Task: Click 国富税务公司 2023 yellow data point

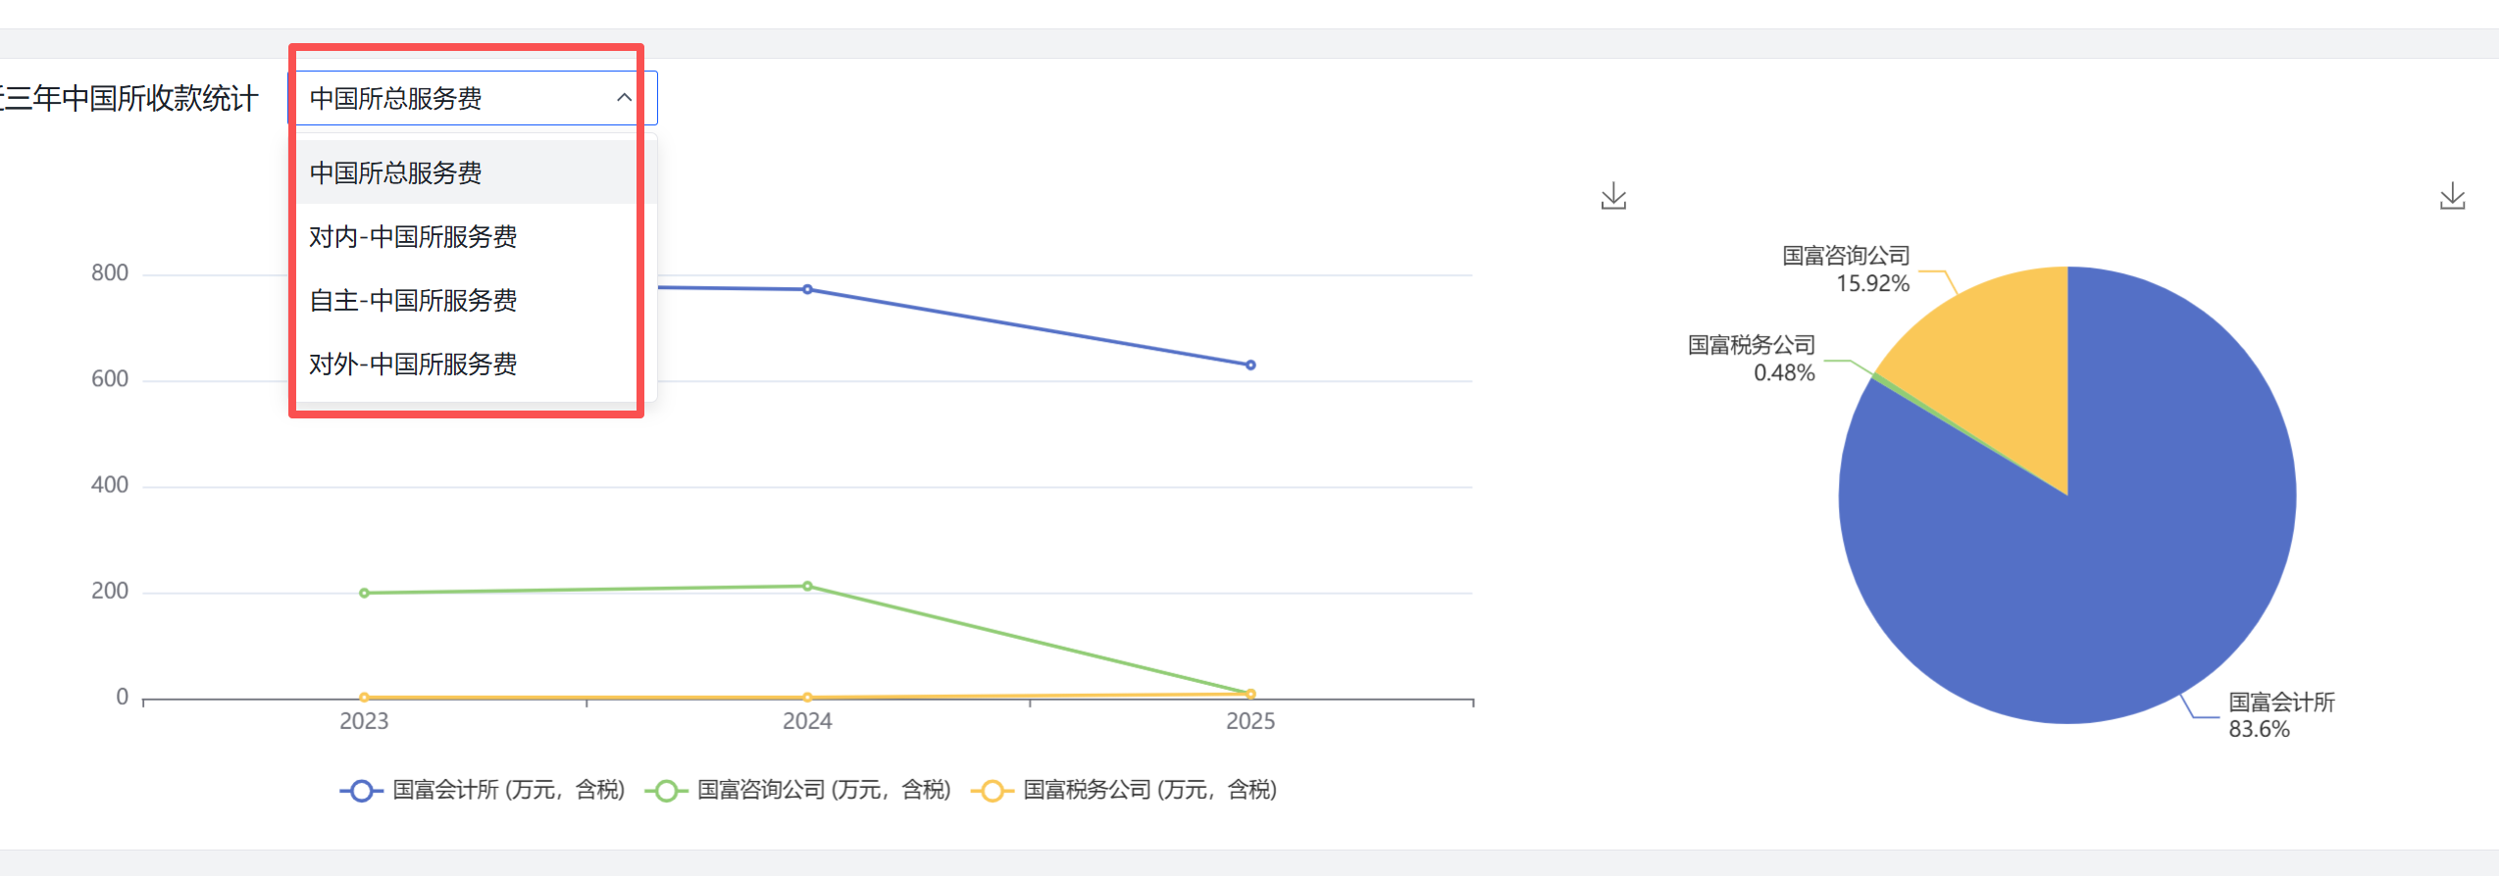Action: [364, 698]
